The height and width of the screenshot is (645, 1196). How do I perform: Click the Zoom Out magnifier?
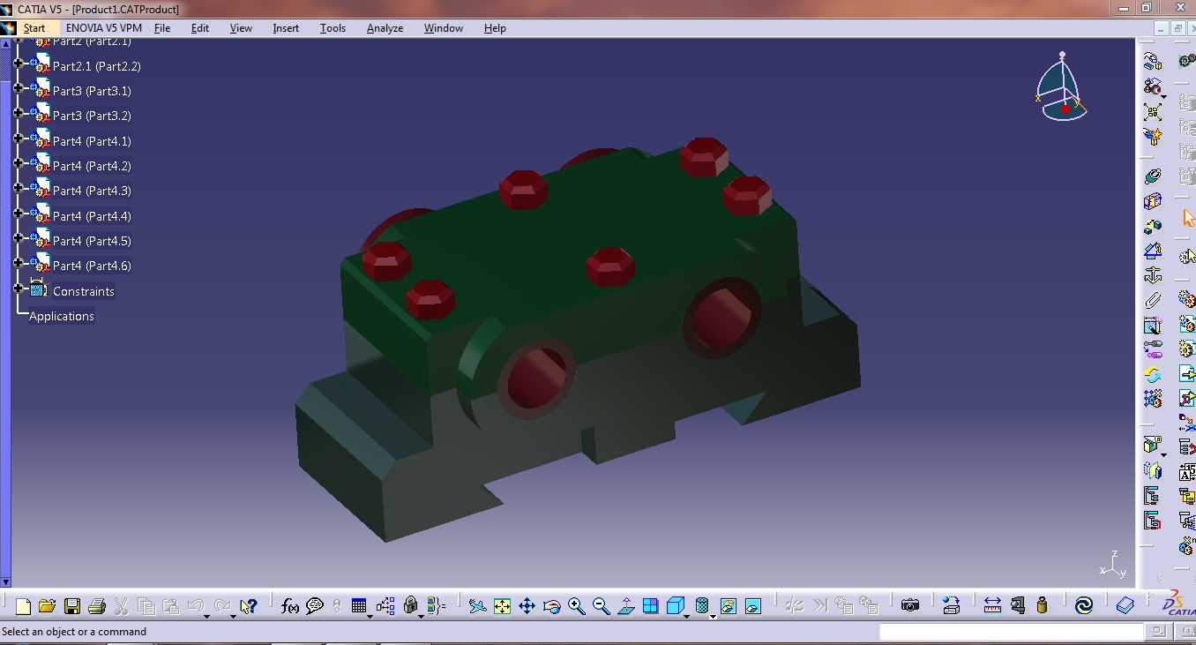coord(601,606)
